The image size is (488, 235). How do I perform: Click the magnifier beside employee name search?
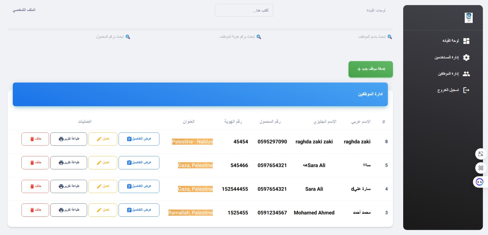coord(390,37)
